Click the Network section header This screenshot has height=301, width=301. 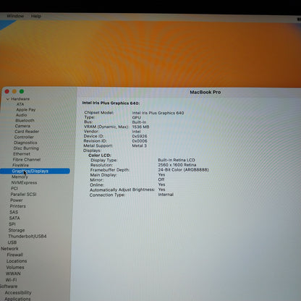[9, 248]
